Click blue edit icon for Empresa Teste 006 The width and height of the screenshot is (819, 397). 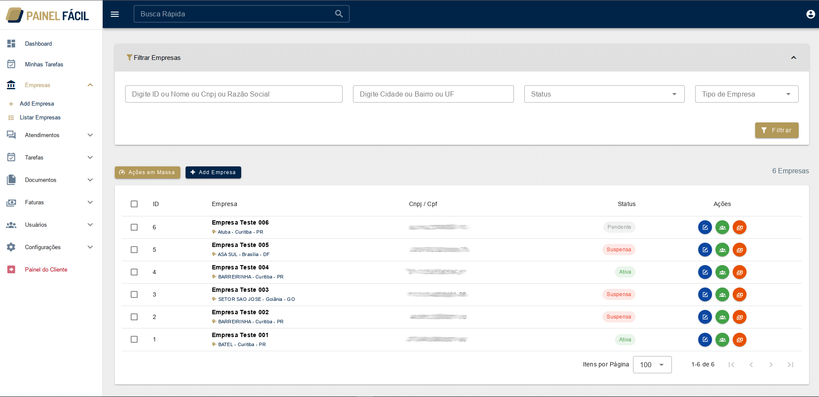(x=705, y=227)
